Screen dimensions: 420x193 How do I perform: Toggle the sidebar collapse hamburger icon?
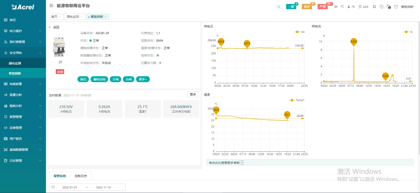(51, 5)
